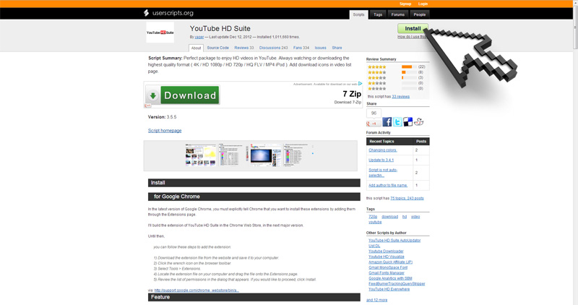
Task: Open the third screenshot thumbnail with blue image
Action: (264, 155)
